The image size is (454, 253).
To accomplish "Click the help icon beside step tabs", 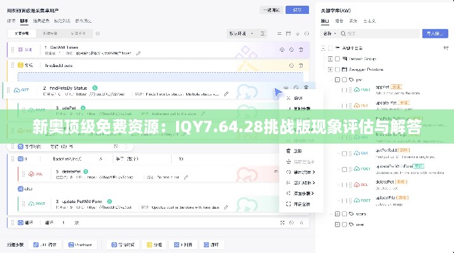I will (x=98, y=34).
